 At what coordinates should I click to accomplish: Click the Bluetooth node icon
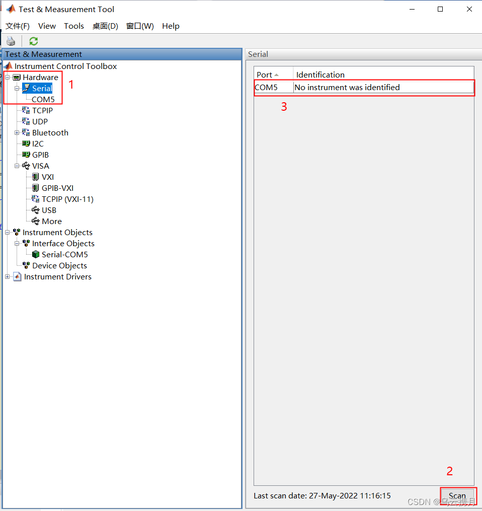point(26,132)
